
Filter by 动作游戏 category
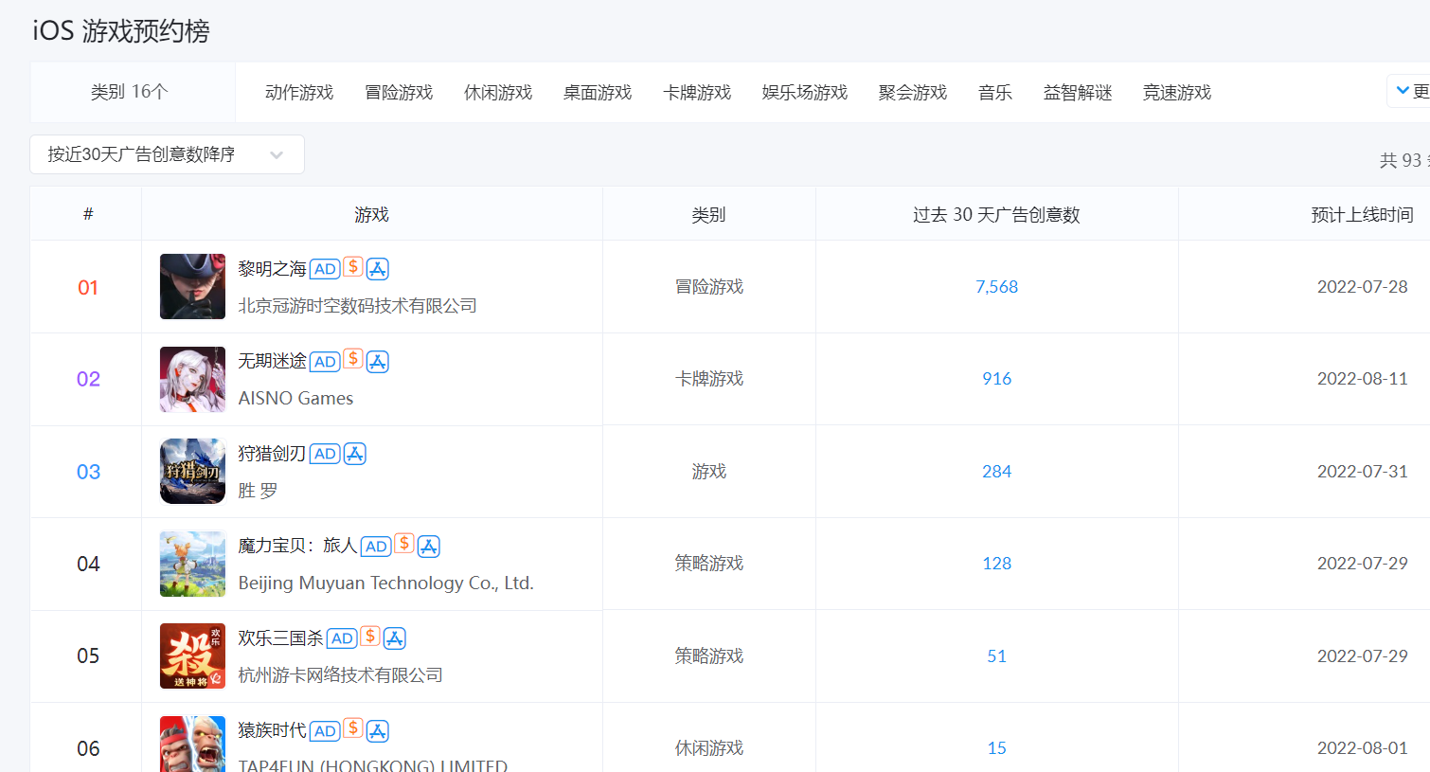(299, 92)
